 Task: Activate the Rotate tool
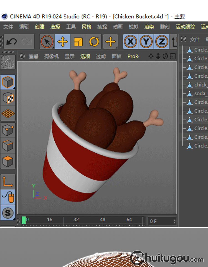[x=94, y=42]
